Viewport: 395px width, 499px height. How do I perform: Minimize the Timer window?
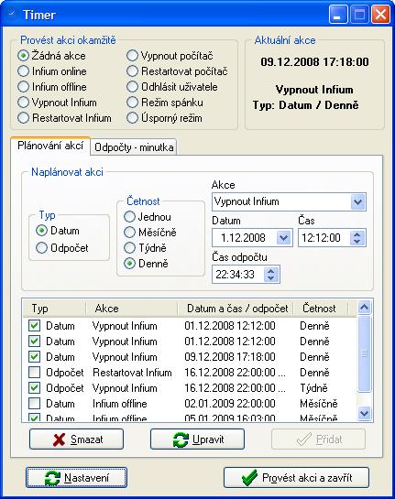(x=338, y=15)
